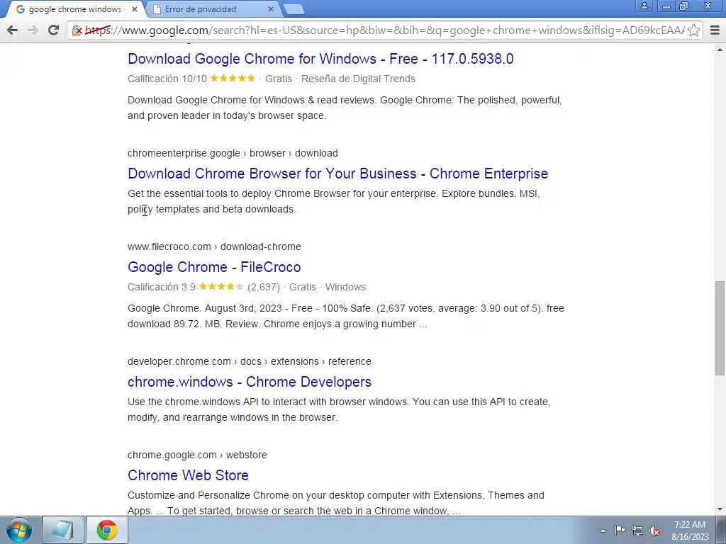Click the 'Calificación 10/10' text

167,79
